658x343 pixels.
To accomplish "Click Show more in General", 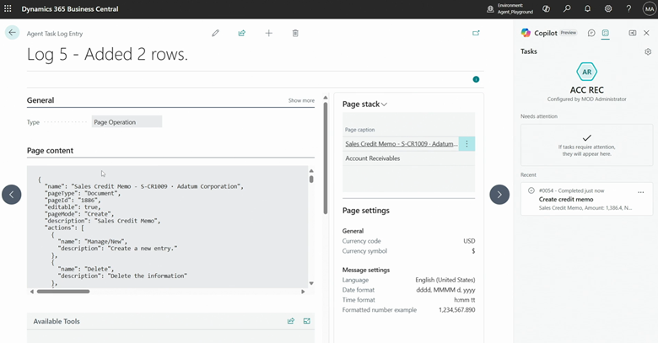I will [x=301, y=100].
